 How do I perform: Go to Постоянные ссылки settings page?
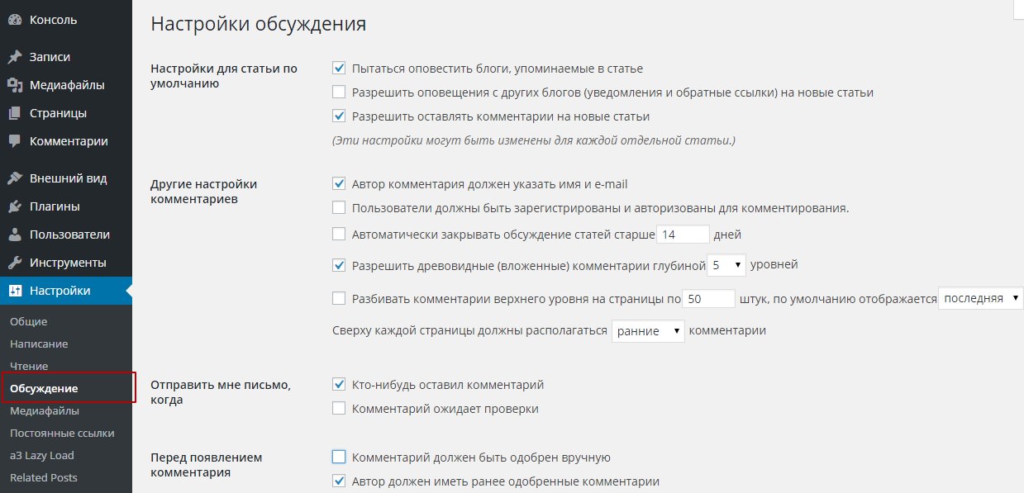[x=62, y=433]
